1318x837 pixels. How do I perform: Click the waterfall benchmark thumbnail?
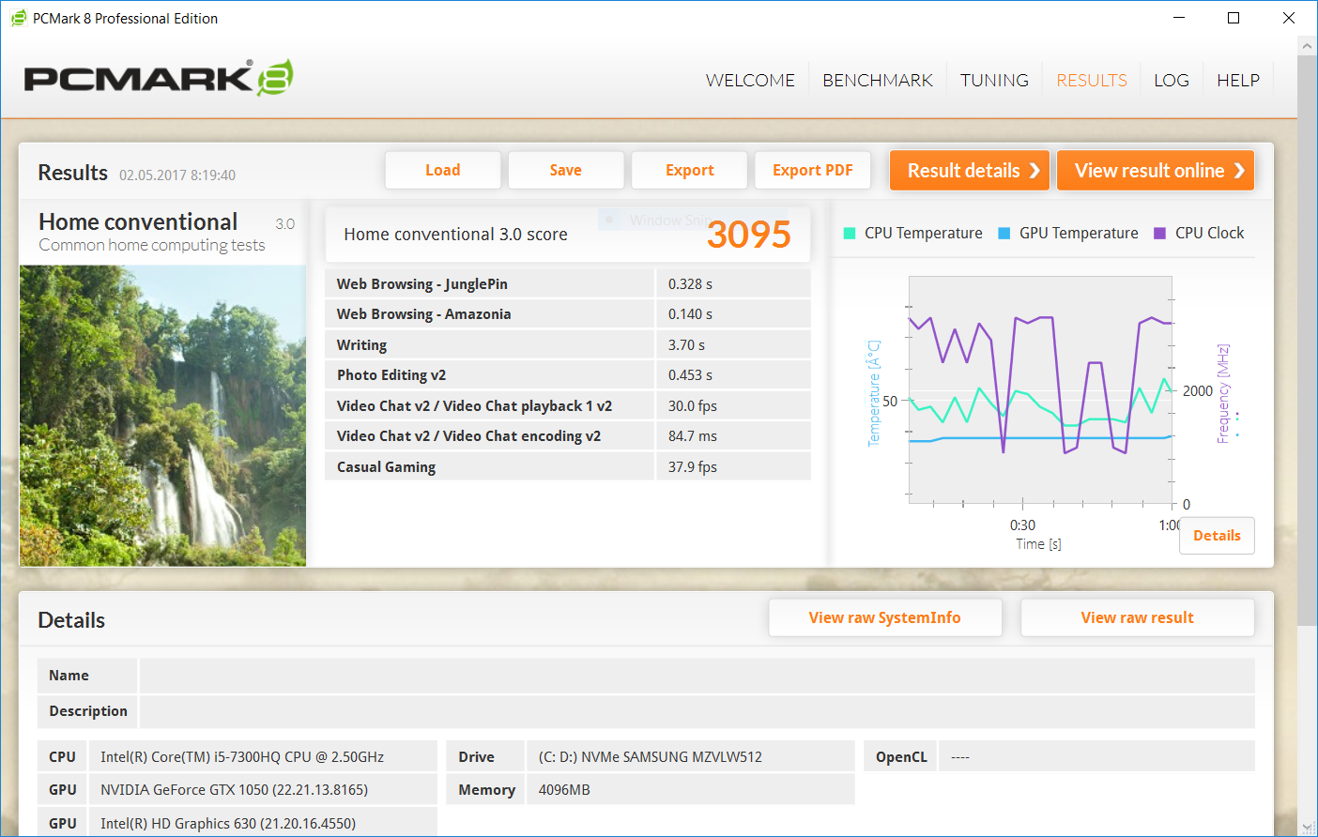pyautogui.click(x=163, y=416)
